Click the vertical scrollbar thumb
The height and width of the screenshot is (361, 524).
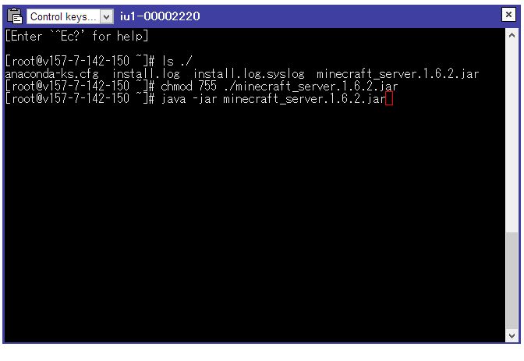point(512,280)
